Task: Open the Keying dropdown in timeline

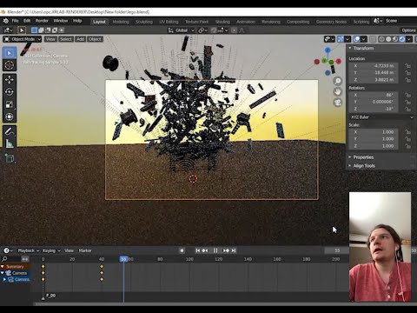Action: (51, 250)
